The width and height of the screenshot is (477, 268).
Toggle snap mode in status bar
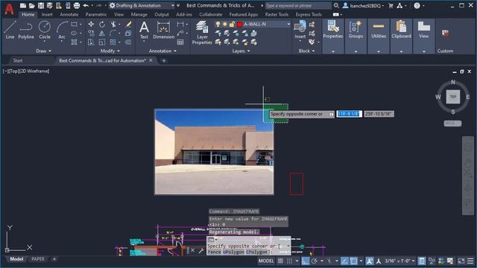point(290,261)
